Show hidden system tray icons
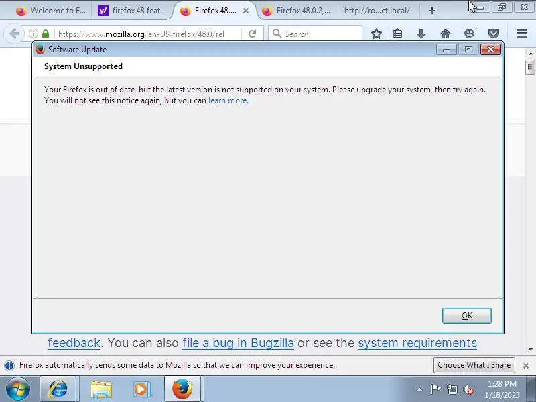 pos(420,389)
